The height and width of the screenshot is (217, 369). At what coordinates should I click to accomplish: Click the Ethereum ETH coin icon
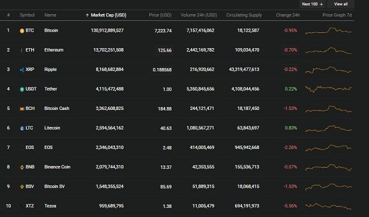click(22, 50)
